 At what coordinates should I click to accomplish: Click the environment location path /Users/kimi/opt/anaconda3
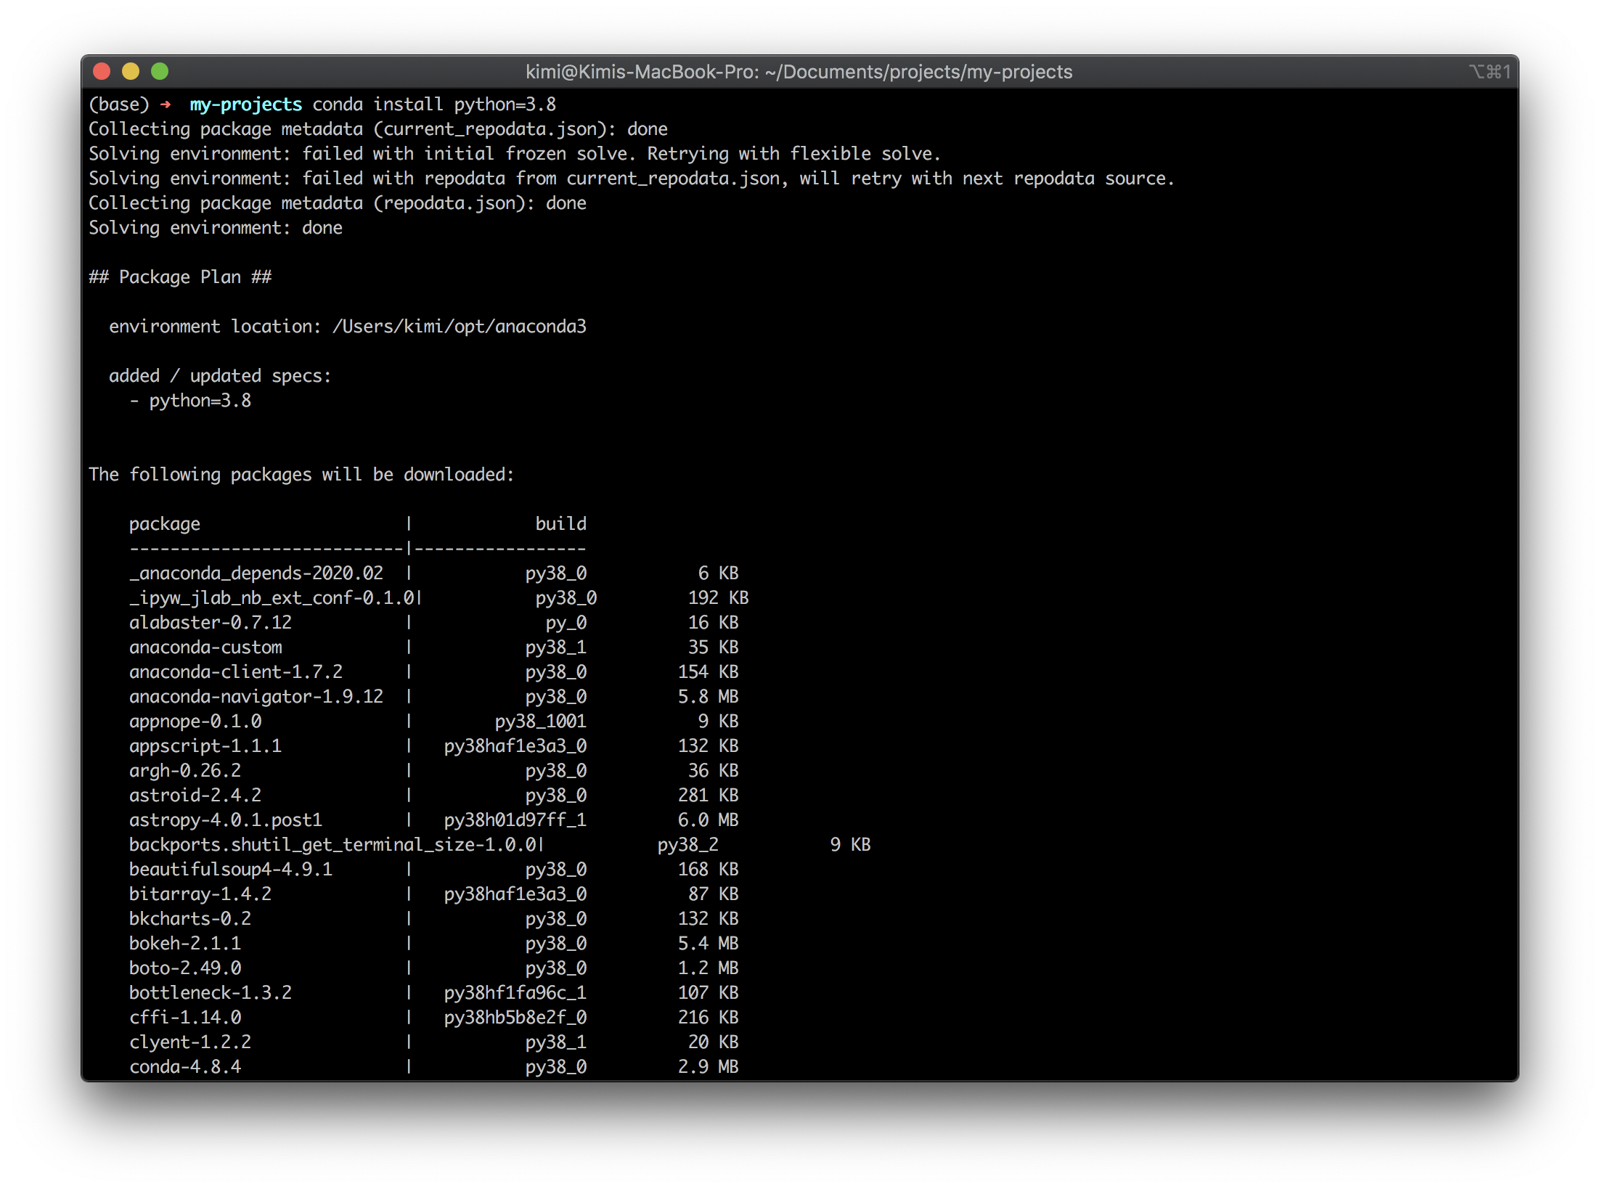(459, 327)
